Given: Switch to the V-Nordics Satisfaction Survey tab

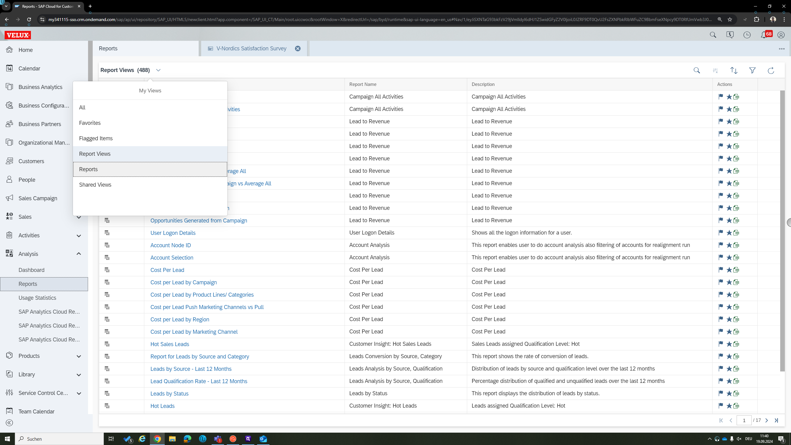Looking at the screenshot, I should coord(251,49).
